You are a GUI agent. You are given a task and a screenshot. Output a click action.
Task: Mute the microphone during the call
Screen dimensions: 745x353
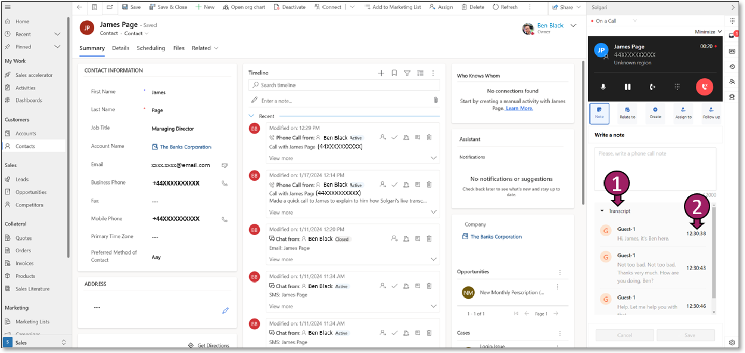click(603, 87)
